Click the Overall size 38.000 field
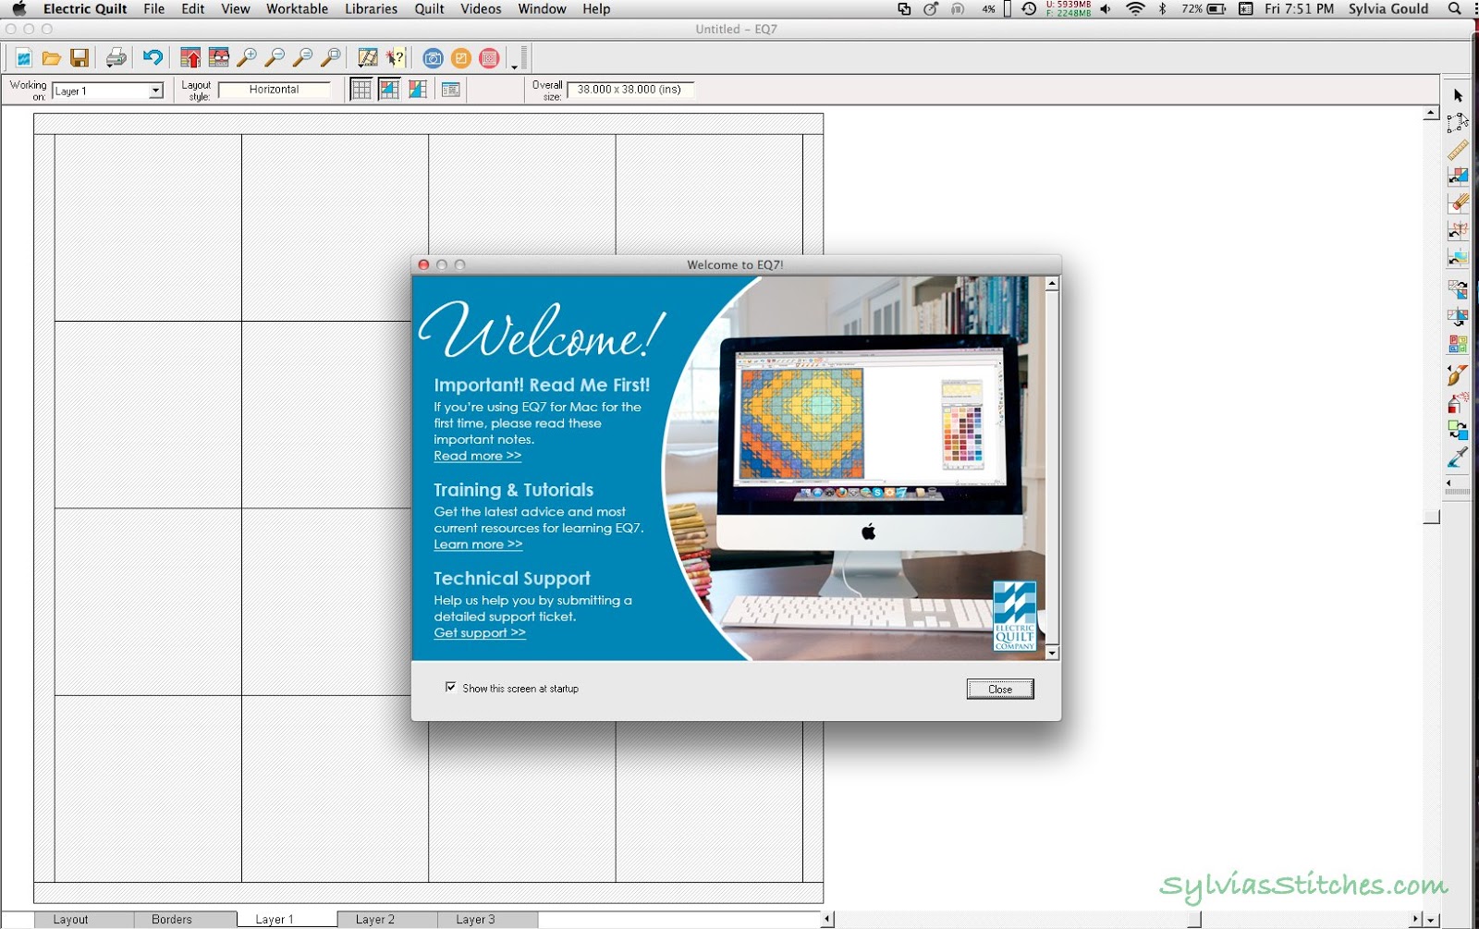Screen dimensions: 1479x929 point(629,90)
